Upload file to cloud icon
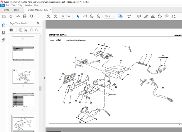The height and width of the screenshot is (132, 182). [18, 16]
